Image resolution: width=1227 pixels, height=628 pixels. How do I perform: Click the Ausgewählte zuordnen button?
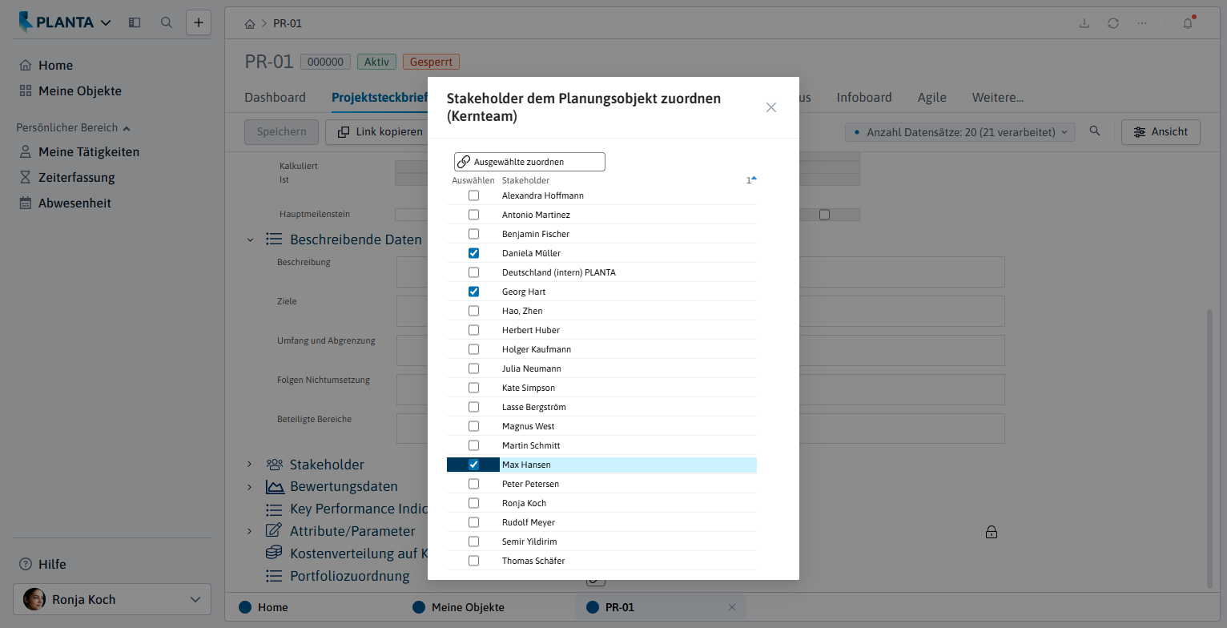pos(529,162)
